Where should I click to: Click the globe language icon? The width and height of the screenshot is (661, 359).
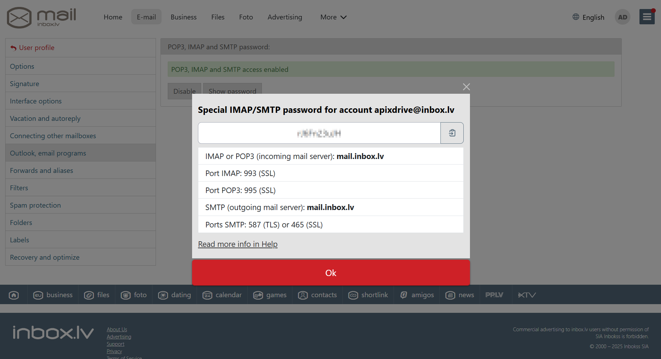coord(576,17)
